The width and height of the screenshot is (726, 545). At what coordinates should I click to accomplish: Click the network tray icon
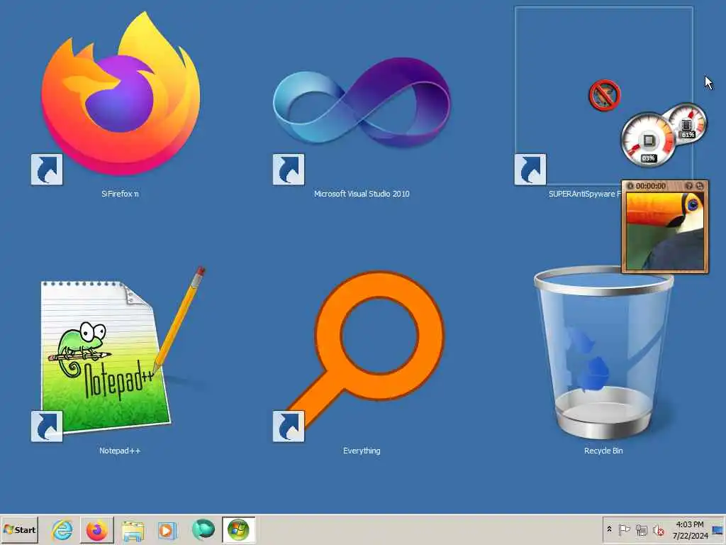coord(641,529)
